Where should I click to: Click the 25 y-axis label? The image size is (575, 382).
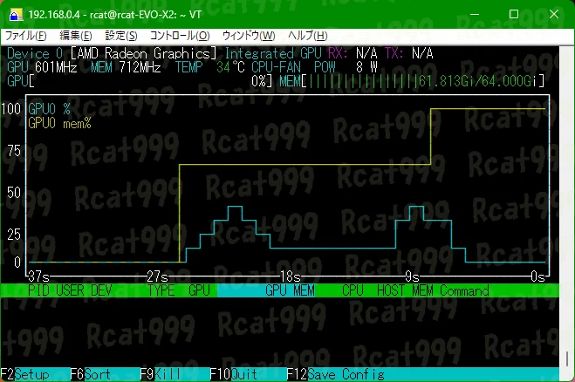click(x=14, y=235)
